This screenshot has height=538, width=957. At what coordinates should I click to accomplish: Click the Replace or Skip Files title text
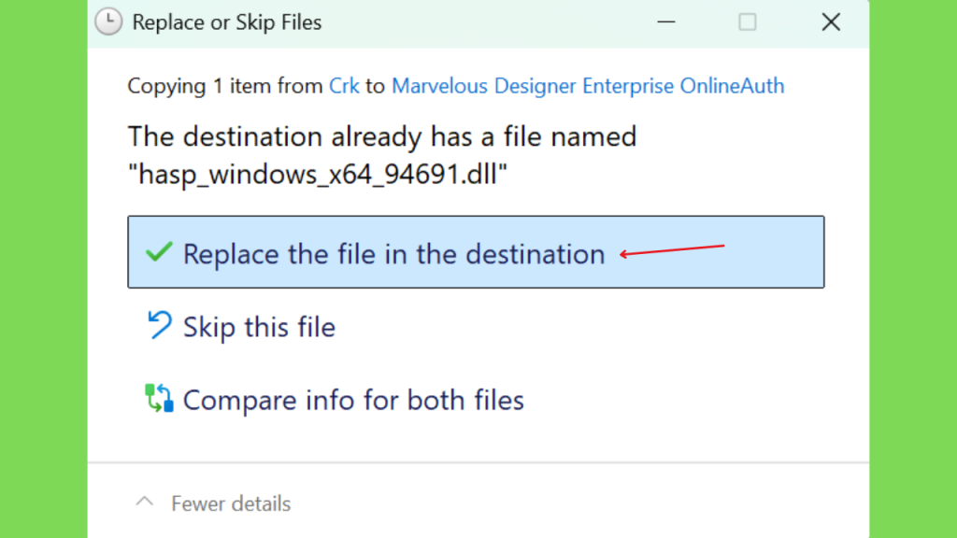pyautogui.click(x=226, y=22)
